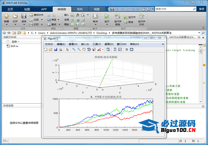Screen dimensions: 208x145
Task: Open the 工具(T) menu in Figure 1
Action: [x=97, y=44]
